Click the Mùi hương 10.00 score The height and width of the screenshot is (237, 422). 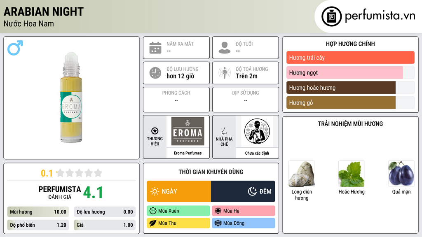click(x=38, y=212)
